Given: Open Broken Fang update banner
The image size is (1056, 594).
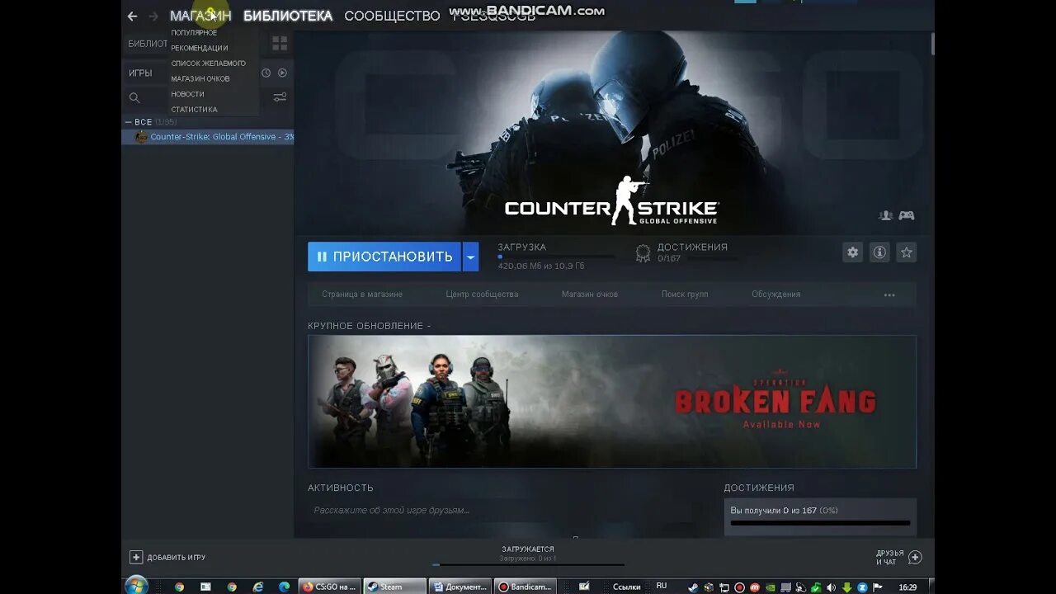Looking at the screenshot, I should (x=612, y=402).
